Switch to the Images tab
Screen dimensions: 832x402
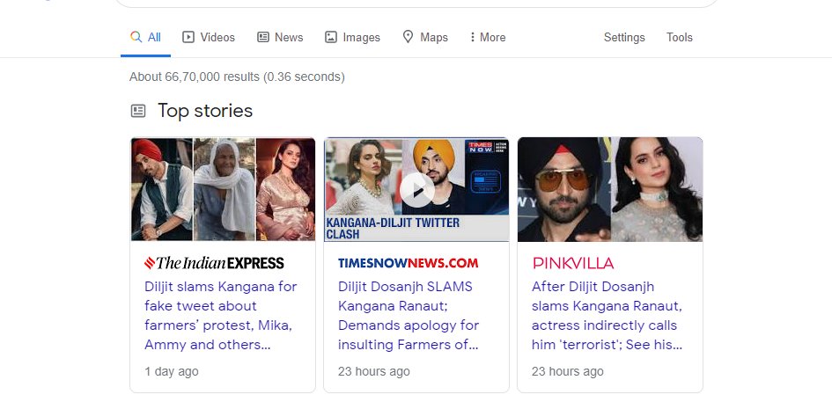tap(352, 37)
